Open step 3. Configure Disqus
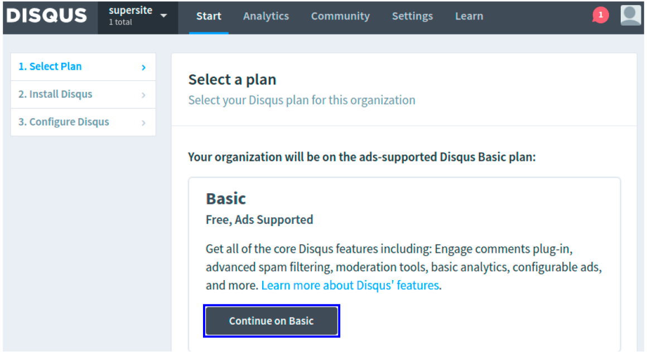Viewport: 647px width, 353px height. [83, 122]
